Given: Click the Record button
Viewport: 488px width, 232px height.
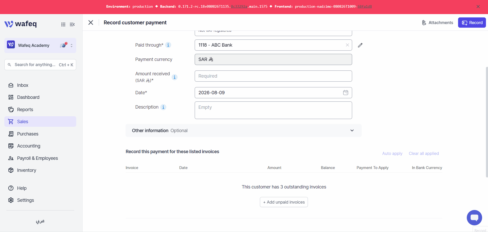Looking at the screenshot, I should pyautogui.click(x=472, y=23).
